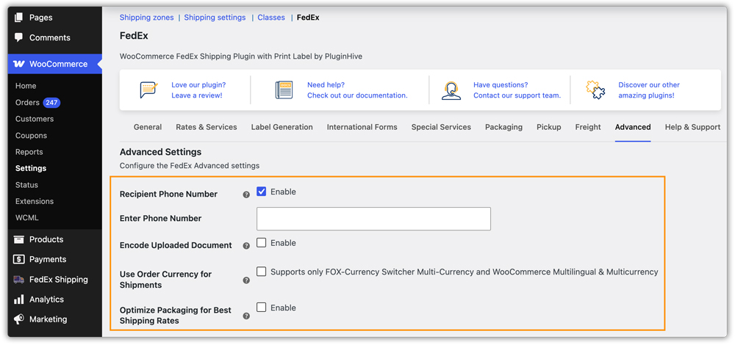
Task: Click the documentation book icon
Action: (284, 90)
